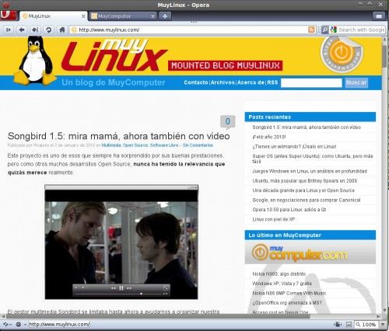The image size is (389, 331).
Task: Open the Contacto link
Action: point(196,82)
